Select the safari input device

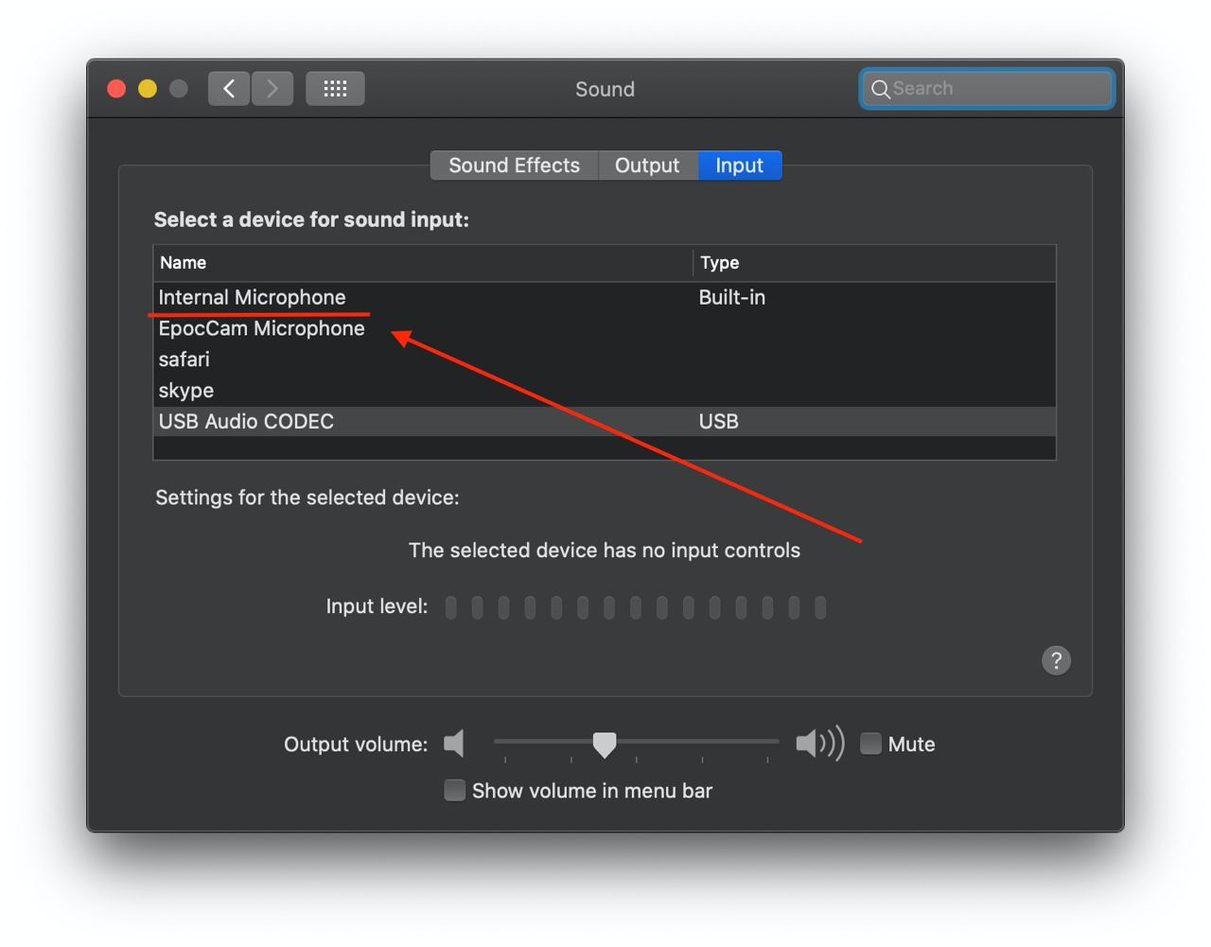pyautogui.click(x=605, y=360)
